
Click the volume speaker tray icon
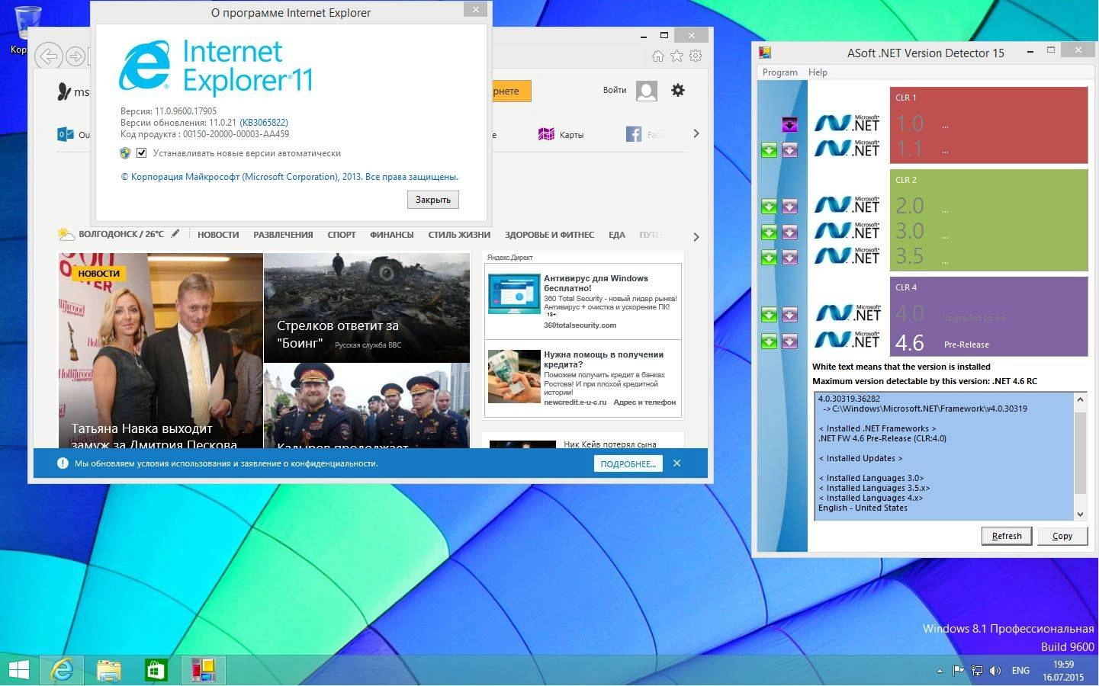tap(995, 671)
